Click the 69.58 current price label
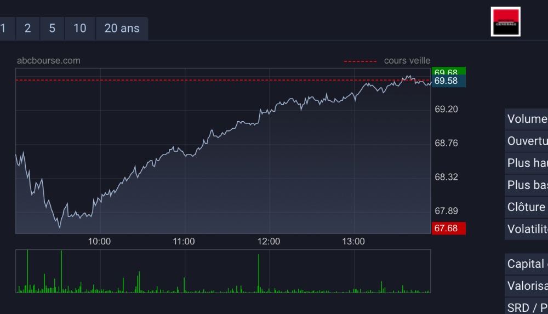548x314 pixels. [x=448, y=81]
